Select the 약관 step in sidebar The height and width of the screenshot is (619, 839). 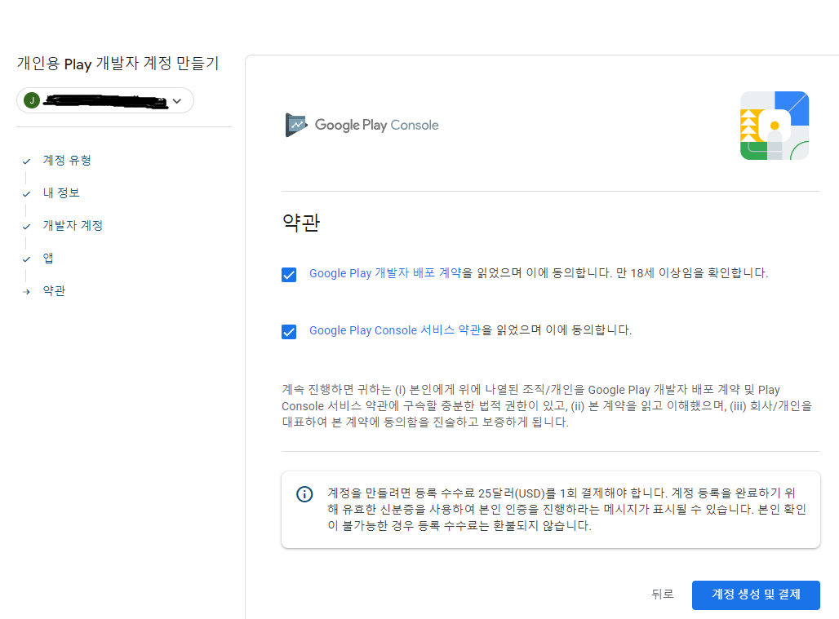(x=54, y=291)
